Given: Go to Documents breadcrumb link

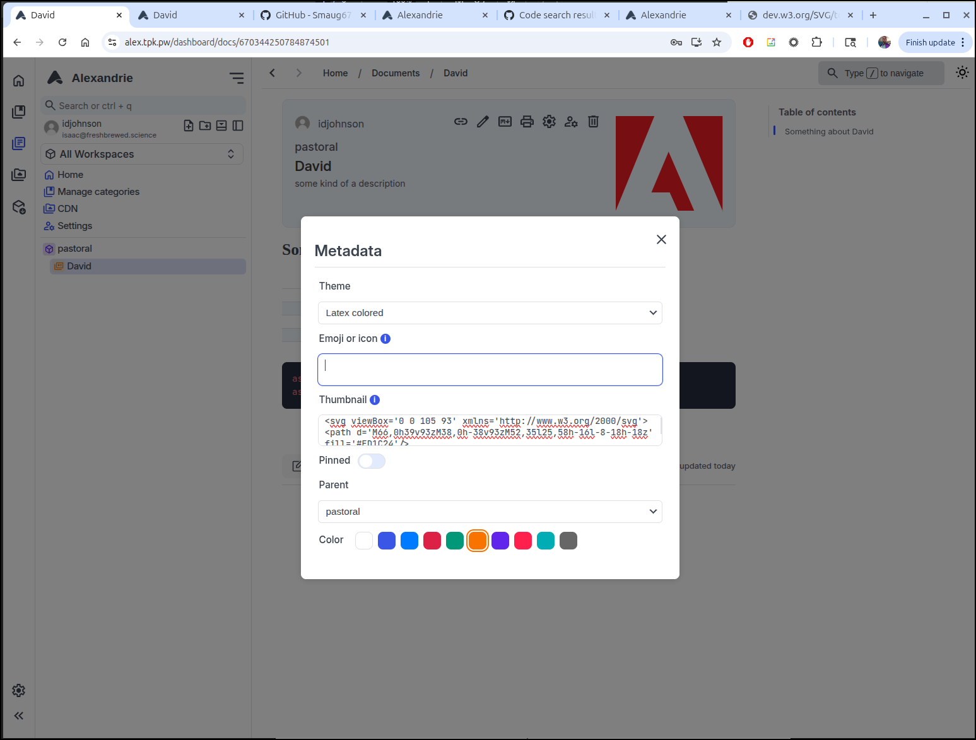Looking at the screenshot, I should (396, 73).
